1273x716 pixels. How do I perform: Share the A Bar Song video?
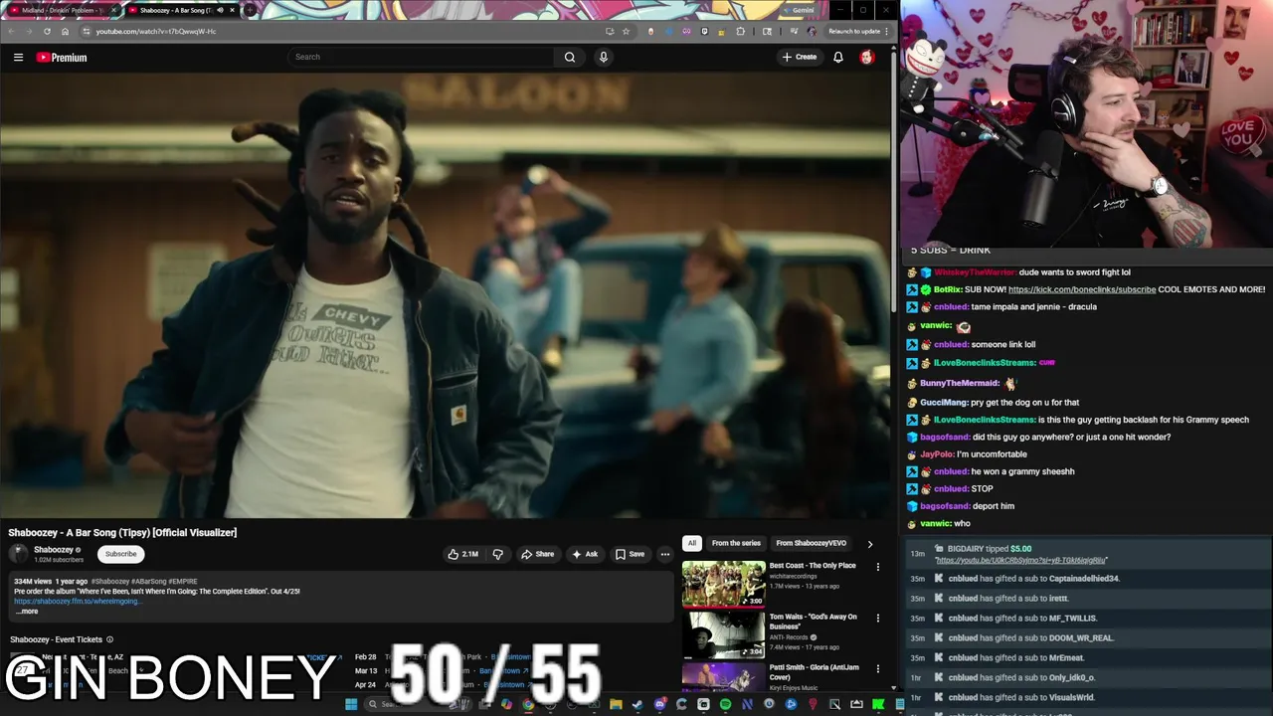click(x=538, y=554)
